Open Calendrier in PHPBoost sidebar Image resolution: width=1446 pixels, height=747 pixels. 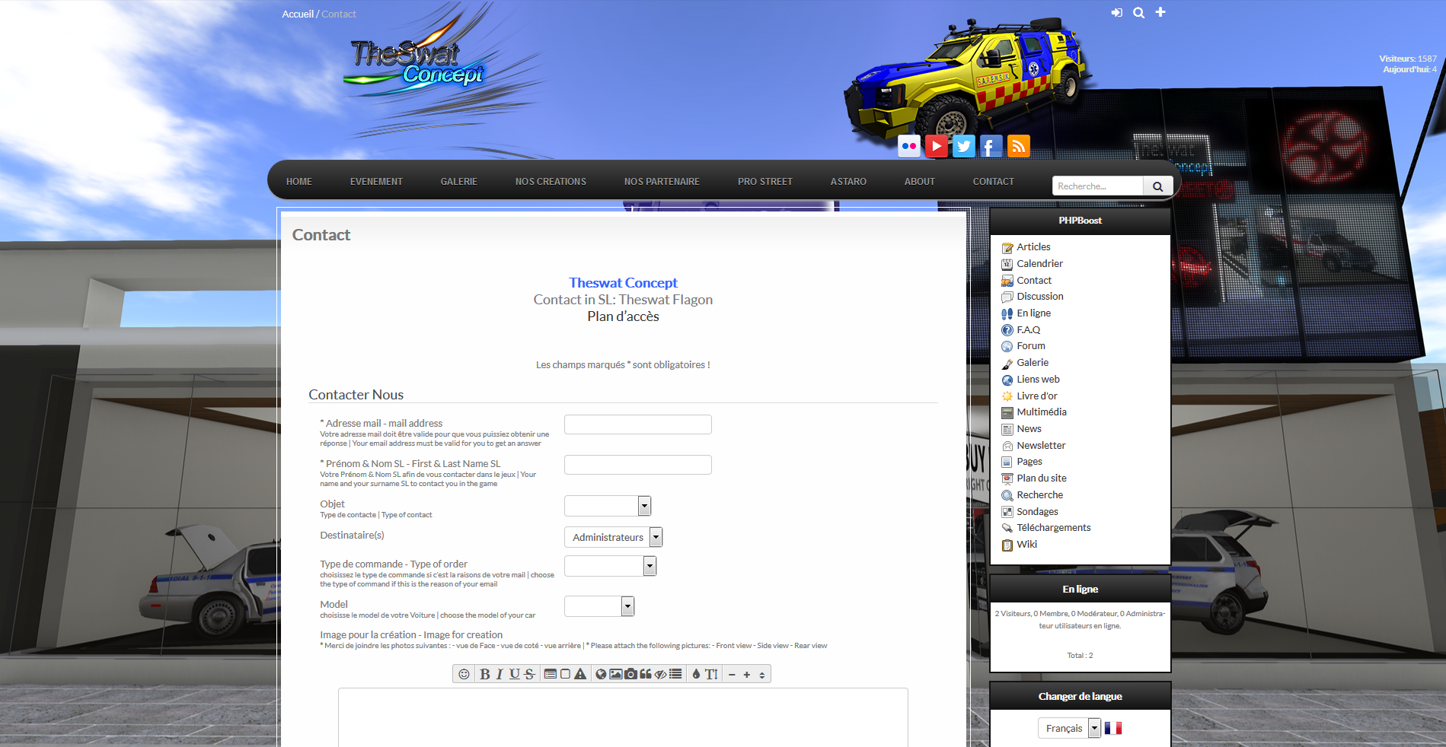pos(1039,264)
